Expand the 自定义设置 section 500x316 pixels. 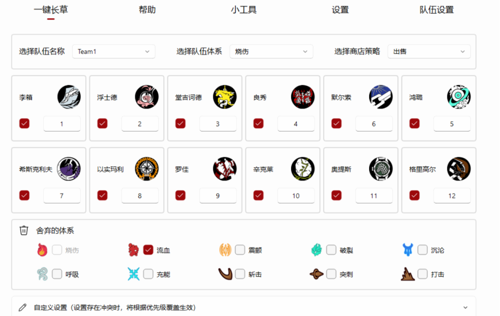pos(465,308)
